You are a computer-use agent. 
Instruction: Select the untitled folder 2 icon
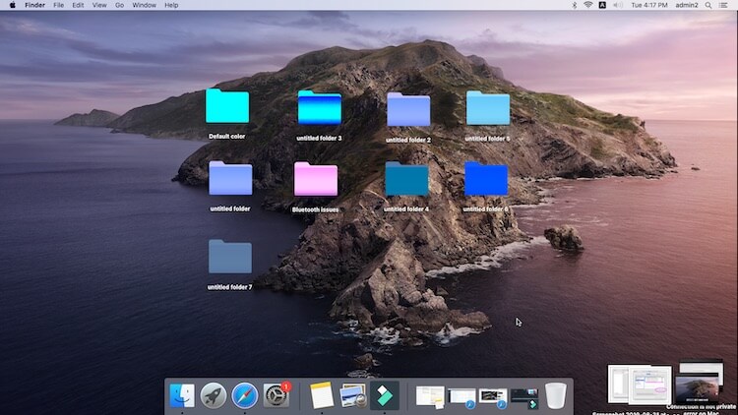(408, 109)
